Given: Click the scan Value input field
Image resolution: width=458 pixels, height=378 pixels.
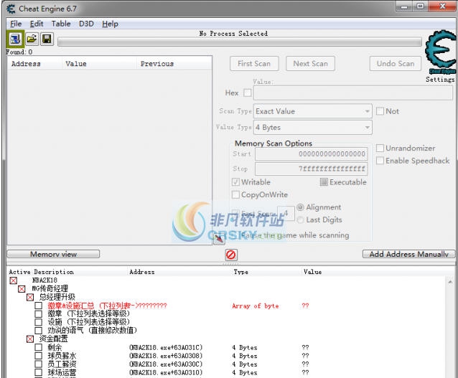Looking at the screenshot, I should coord(353,93).
